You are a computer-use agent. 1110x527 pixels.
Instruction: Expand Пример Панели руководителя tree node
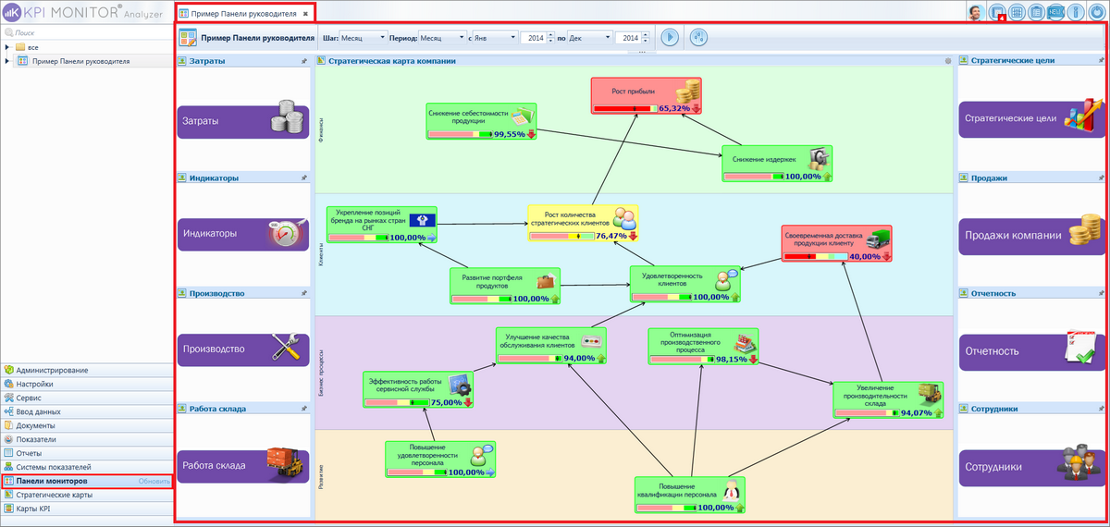(x=7, y=61)
